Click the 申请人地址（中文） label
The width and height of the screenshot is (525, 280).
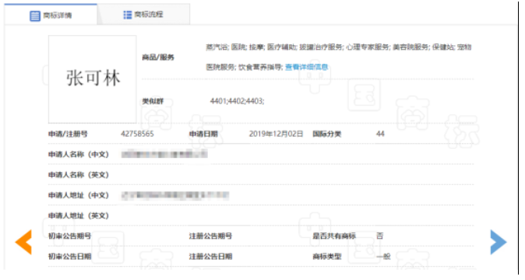tap(79, 195)
